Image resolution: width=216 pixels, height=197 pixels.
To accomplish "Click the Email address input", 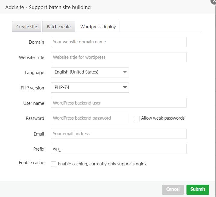I will pos(119,134).
